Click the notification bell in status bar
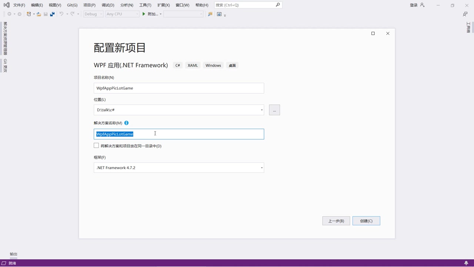Image resolution: width=474 pixels, height=267 pixels. click(466, 263)
